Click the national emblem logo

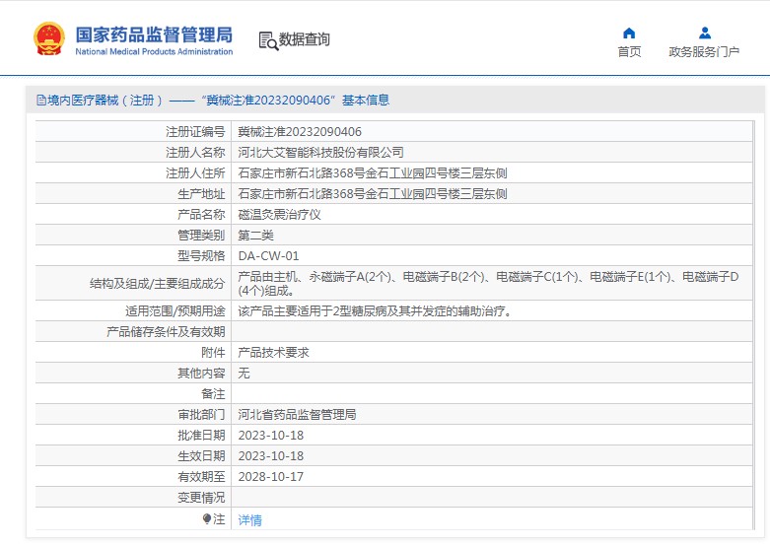point(49,38)
